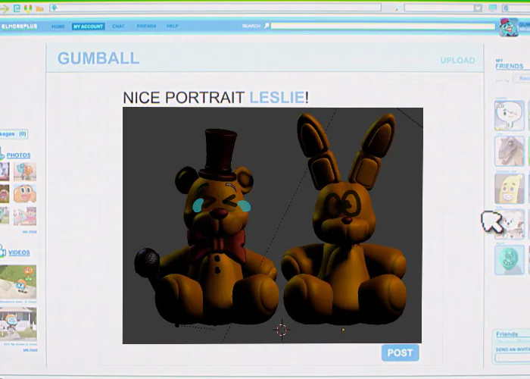Image resolution: width=530 pixels, height=379 pixels.
Task: Click Gumball's profile avatar in the header
Action: pos(509,27)
